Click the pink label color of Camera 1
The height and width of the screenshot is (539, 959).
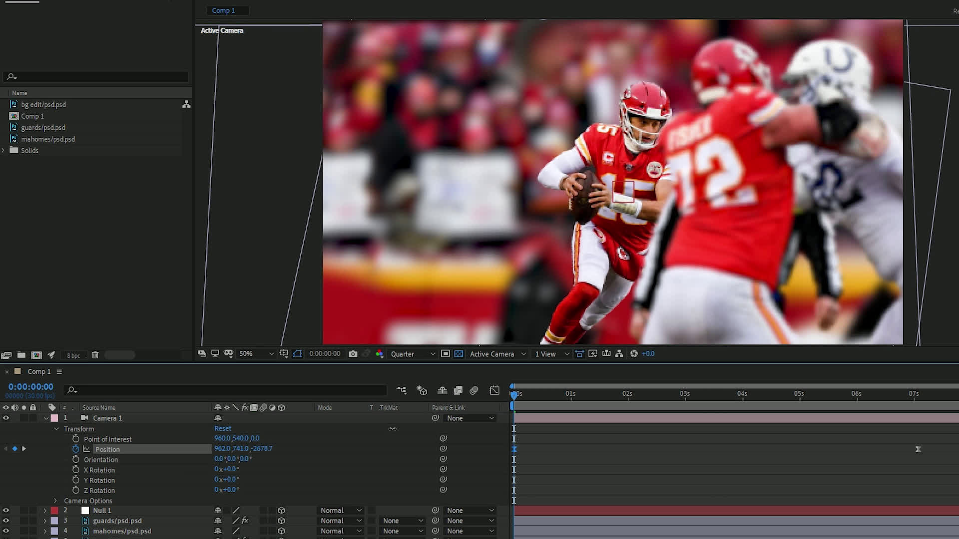(x=54, y=418)
